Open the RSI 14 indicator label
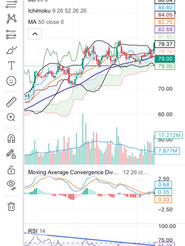 pos(37,231)
